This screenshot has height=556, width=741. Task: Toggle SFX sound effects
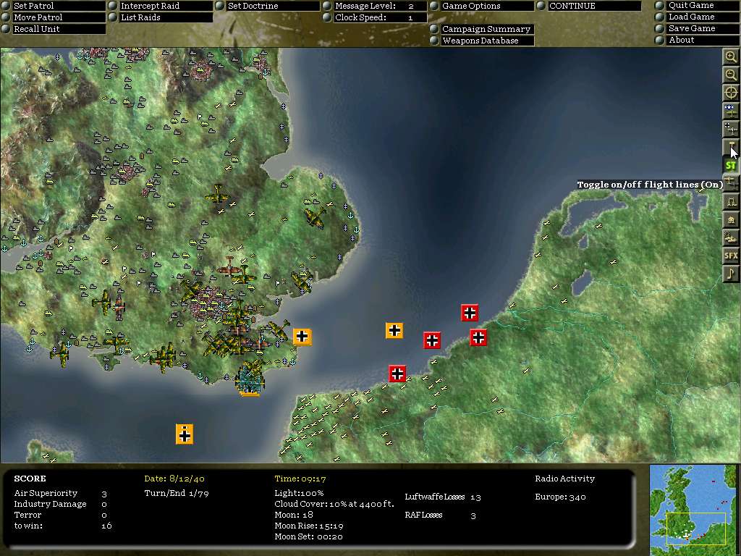coord(731,256)
